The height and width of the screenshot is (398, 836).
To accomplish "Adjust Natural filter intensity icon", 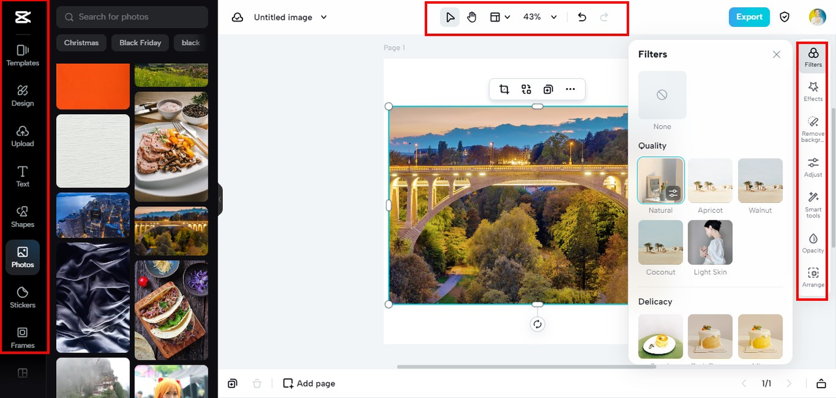I will pos(673,193).
